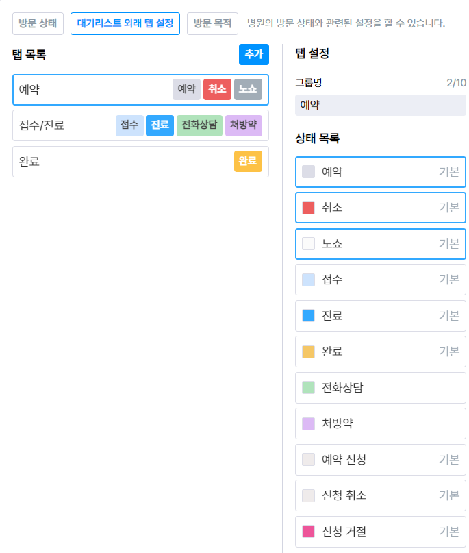Click the yellow 완료 tag
The height and width of the screenshot is (553, 469).
pos(248,162)
